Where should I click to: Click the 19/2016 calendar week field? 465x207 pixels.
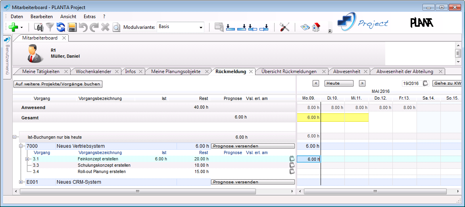411,84
